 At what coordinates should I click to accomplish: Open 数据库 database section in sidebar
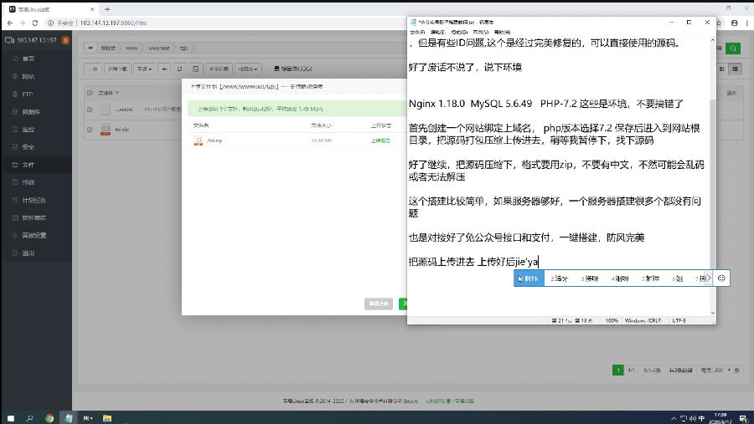point(30,111)
